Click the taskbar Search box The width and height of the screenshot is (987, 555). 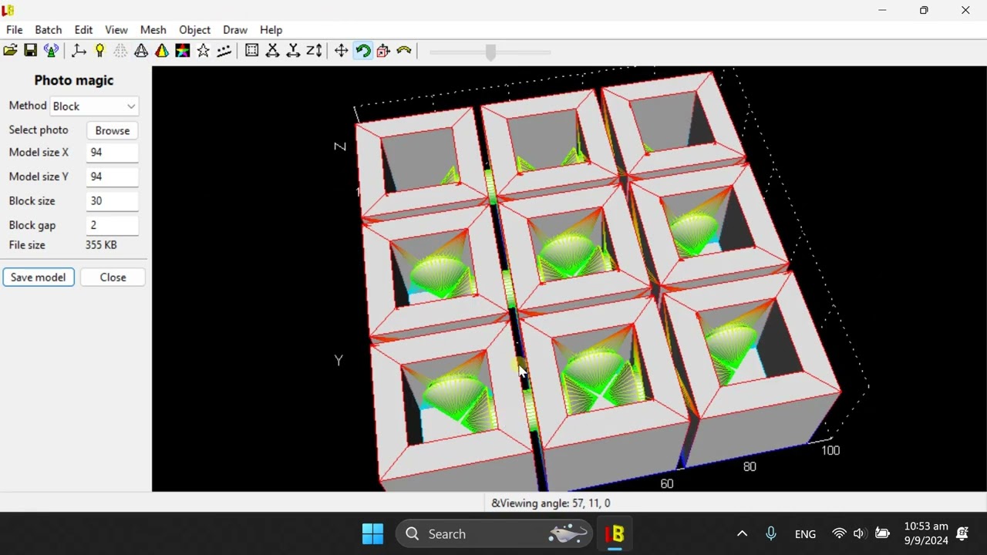click(494, 533)
